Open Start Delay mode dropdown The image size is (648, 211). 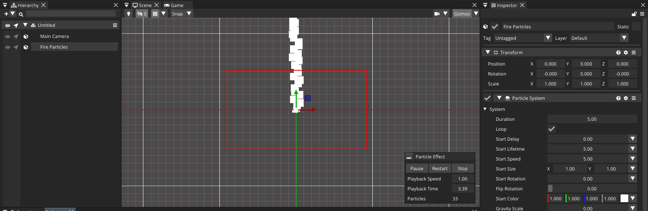coord(633,139)
